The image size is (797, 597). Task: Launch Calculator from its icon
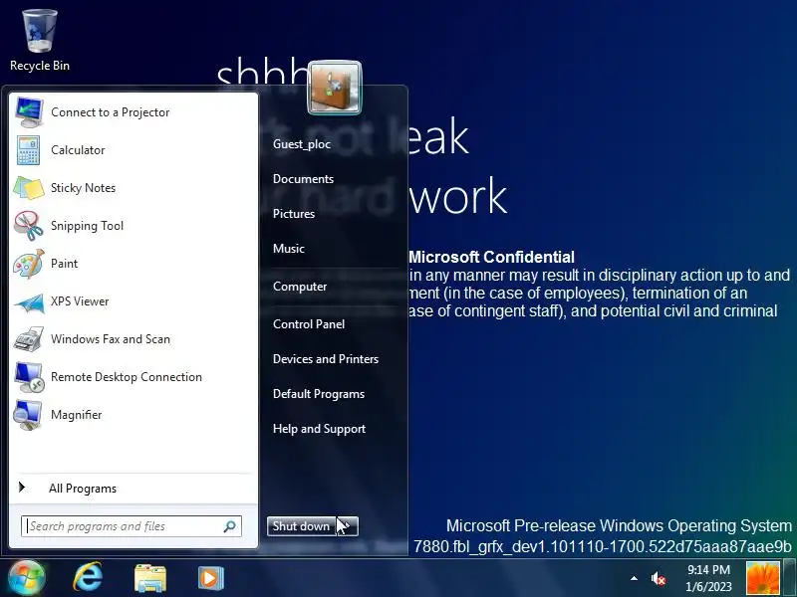(29, 150)
